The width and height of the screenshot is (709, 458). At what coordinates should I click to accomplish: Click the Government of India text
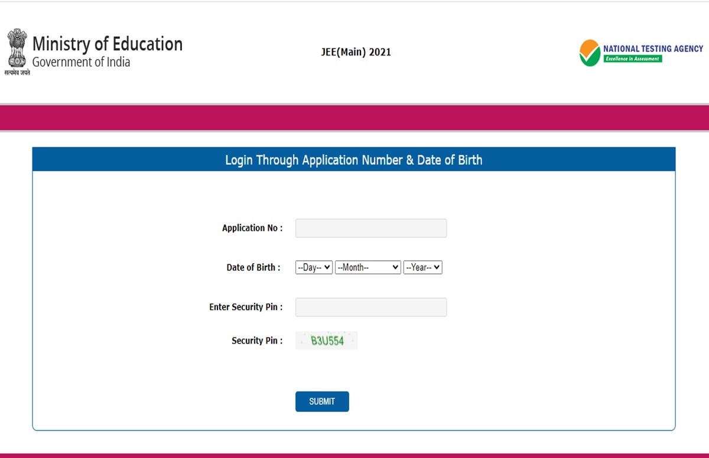81,62
